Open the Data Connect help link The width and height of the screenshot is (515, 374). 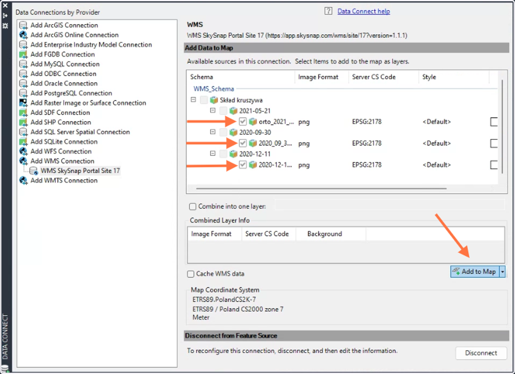(x=364, y=11)
